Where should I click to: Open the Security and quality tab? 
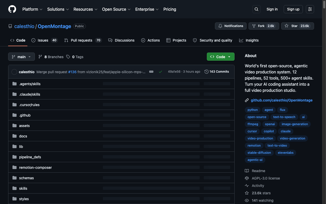tap(213, 40)
